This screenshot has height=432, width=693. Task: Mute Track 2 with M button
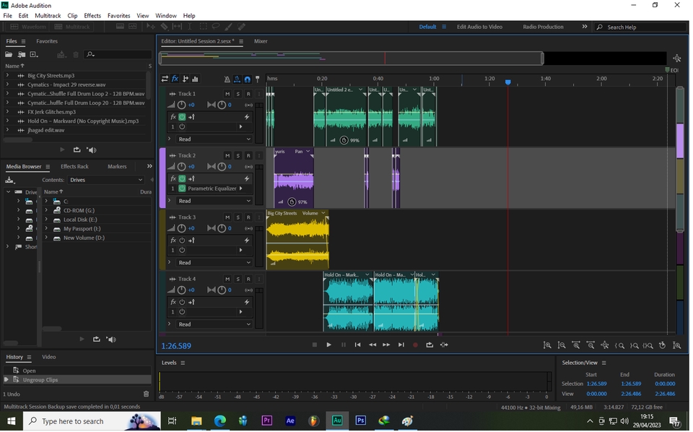pos(227,155)
